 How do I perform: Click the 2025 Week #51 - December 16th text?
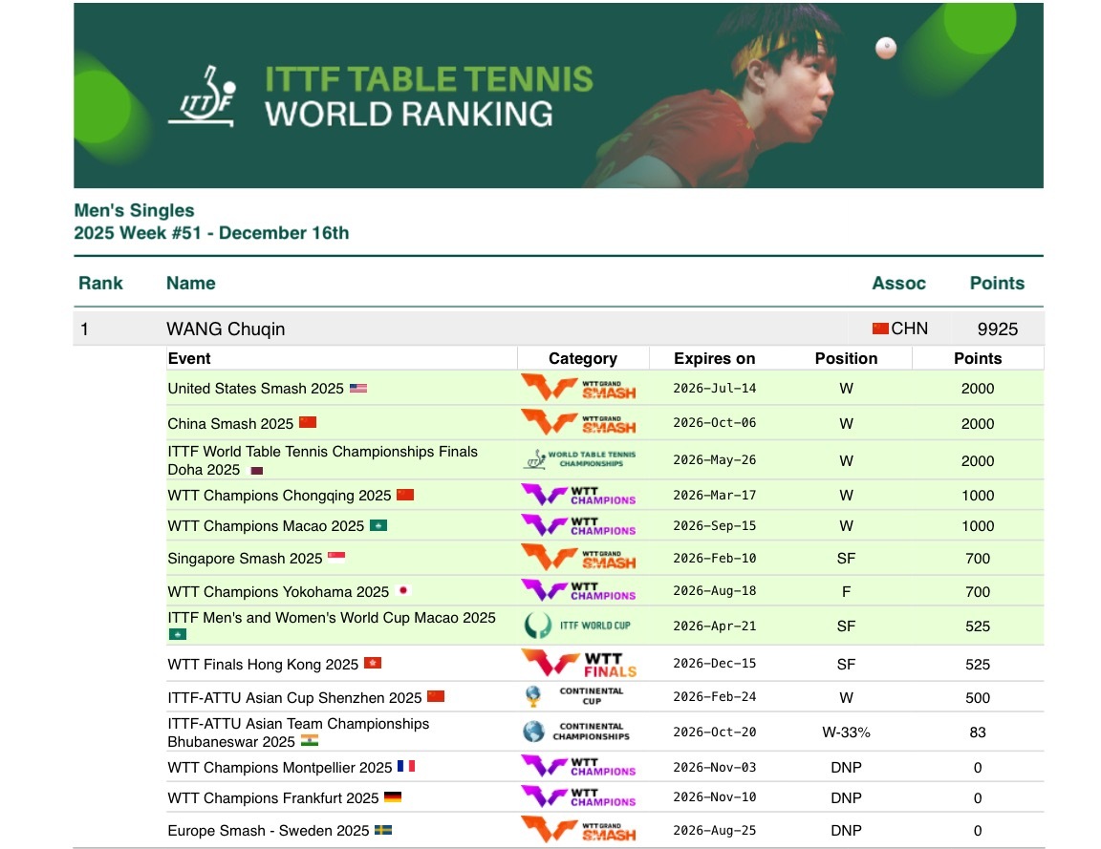(211, 233)
